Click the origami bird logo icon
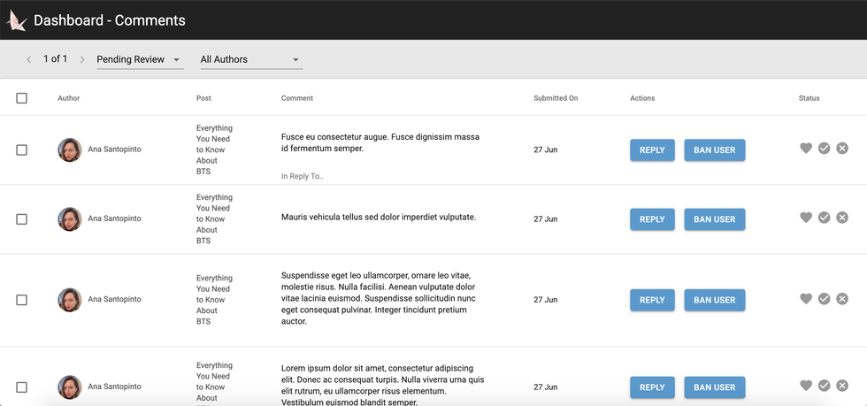 pos(16,19)
